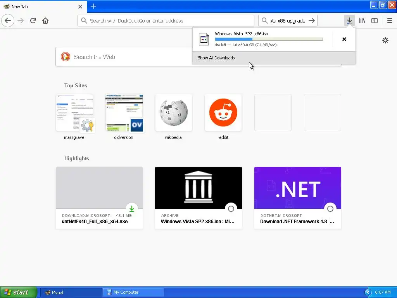This screenshot has width=397, height=298.
Task: Click the massgrave label text
Action: 74,137
